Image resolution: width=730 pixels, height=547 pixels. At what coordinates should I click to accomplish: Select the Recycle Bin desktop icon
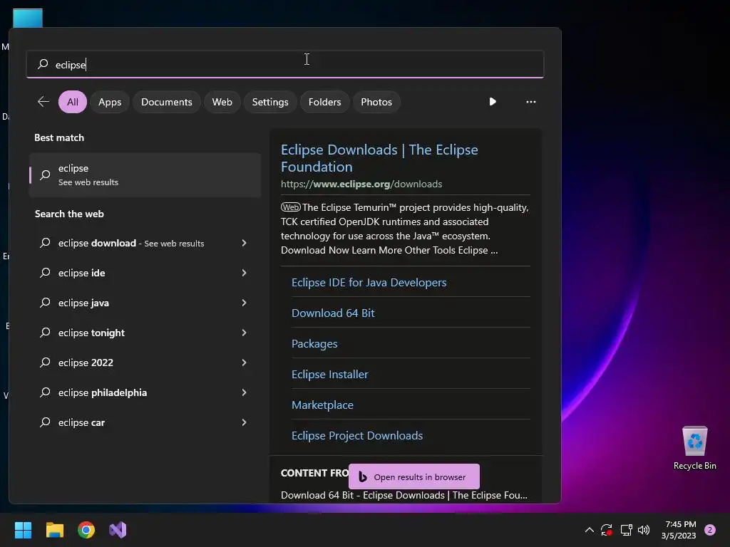point(694,449)
